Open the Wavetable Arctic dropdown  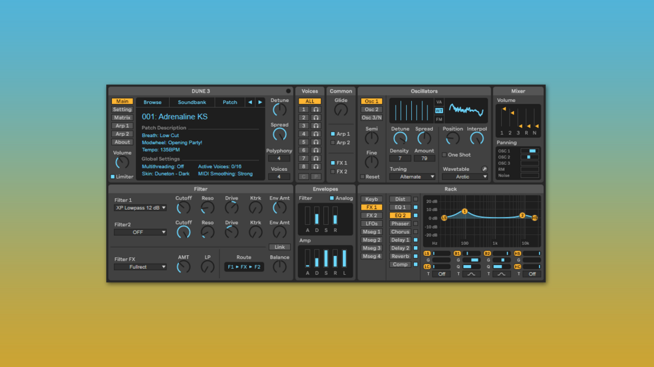click(465, 177)
